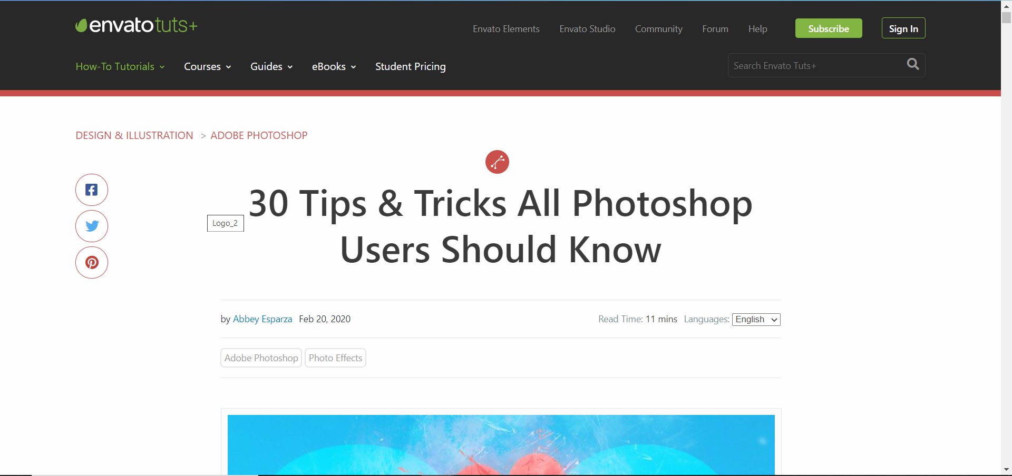
Task: Click the Envato Tuts+ logo
Action: pos(137,25)
